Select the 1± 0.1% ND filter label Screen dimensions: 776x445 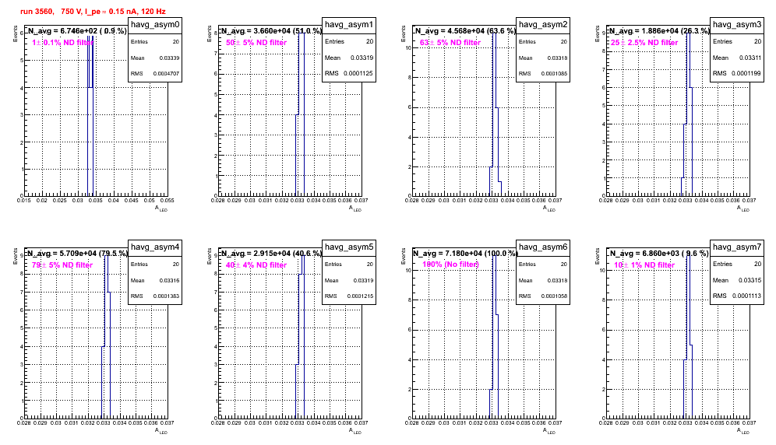click(x=62, y=43)
